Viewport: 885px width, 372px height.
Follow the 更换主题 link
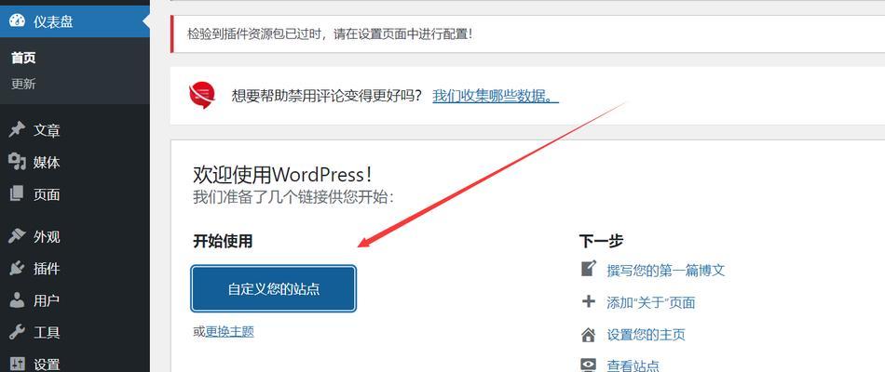pos(230,331)
